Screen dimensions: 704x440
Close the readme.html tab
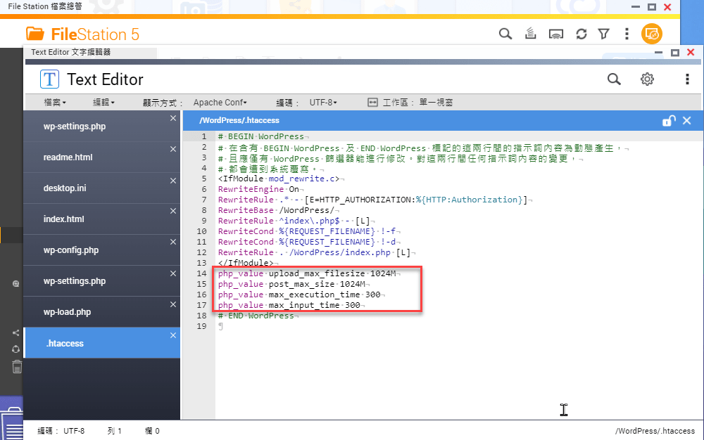tap(173, 149)
